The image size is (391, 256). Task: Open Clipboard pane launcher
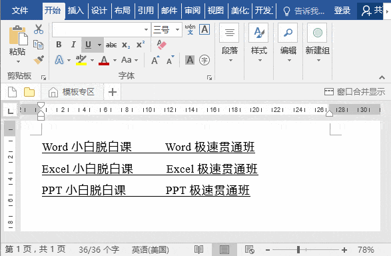tap(43, 78)
